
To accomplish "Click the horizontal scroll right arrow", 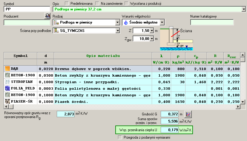I will (x=238, y=107).
